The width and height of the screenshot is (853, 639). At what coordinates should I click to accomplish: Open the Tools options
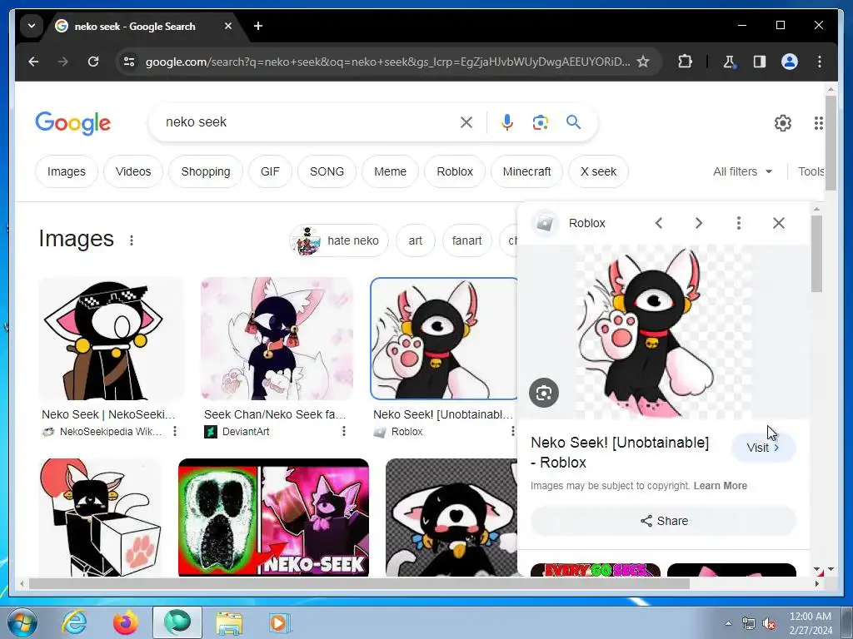tap(811, 171)
